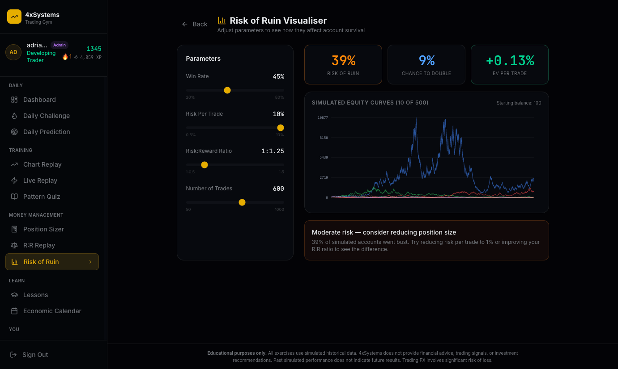Open the AD profile avatar

13,52
